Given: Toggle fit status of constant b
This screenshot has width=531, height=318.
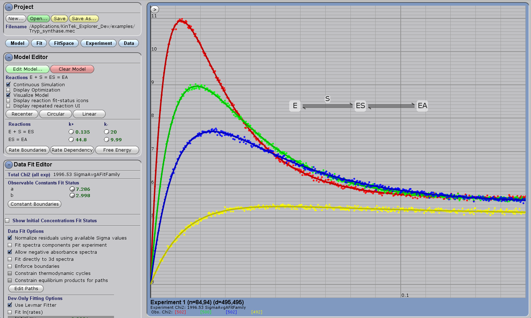Looking at the screenshot, I should point(72,195).
